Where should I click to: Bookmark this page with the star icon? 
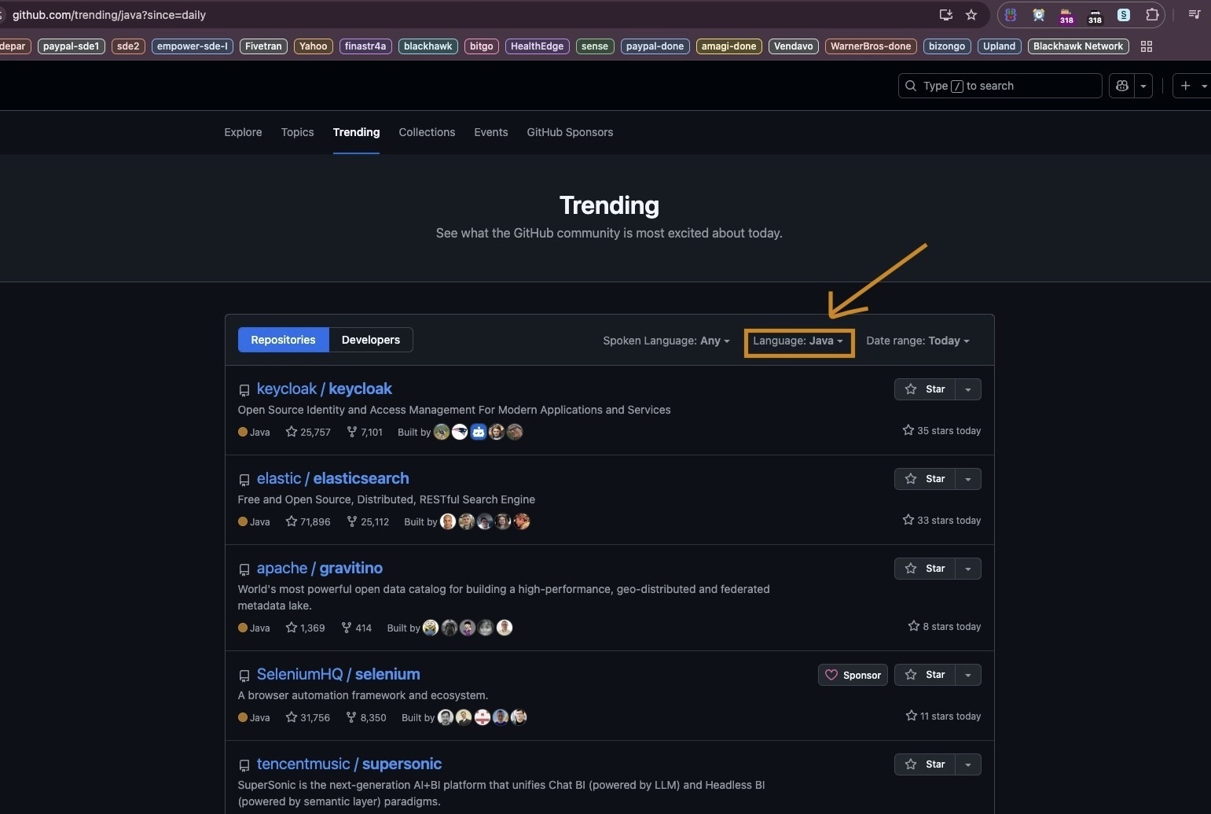pyautogui.click(x=971, y=15)
